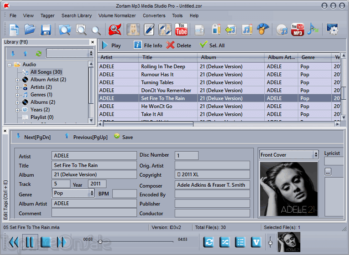Expand the Artists (2) node
This screenshot has width=349, height=255.
pos(17,87)
